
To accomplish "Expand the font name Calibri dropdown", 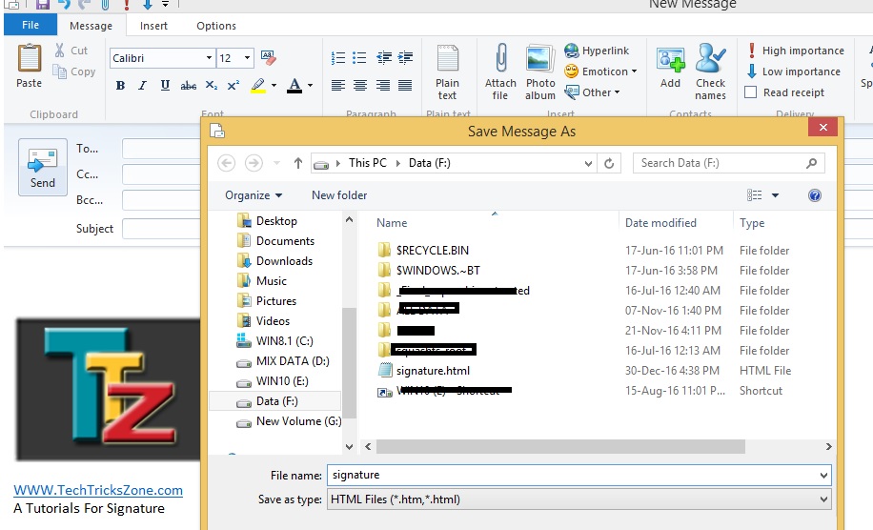I will (209, 58).
